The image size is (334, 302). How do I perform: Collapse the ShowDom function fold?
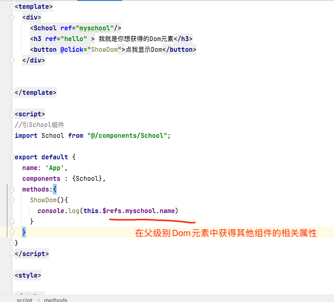click(x=12, y=200)
